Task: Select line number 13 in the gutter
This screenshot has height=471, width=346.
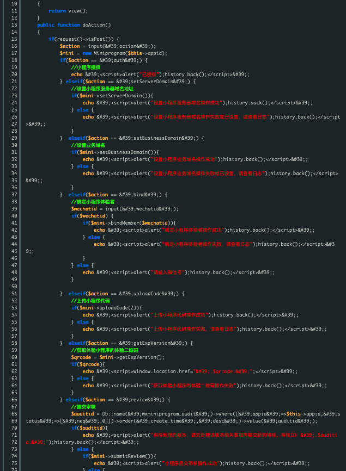Action: [14, 25]
